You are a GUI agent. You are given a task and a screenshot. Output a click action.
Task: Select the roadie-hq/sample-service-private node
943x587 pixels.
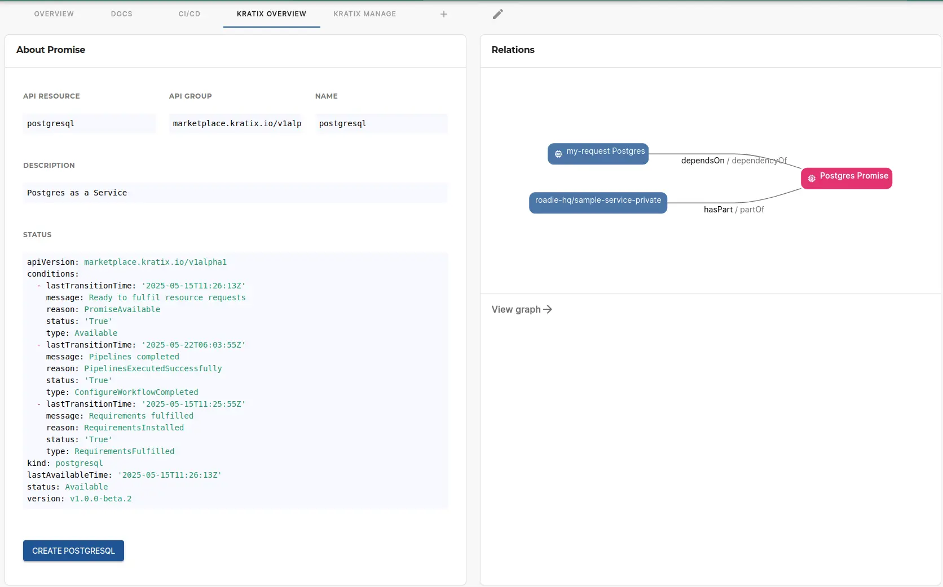pos(599,200)
